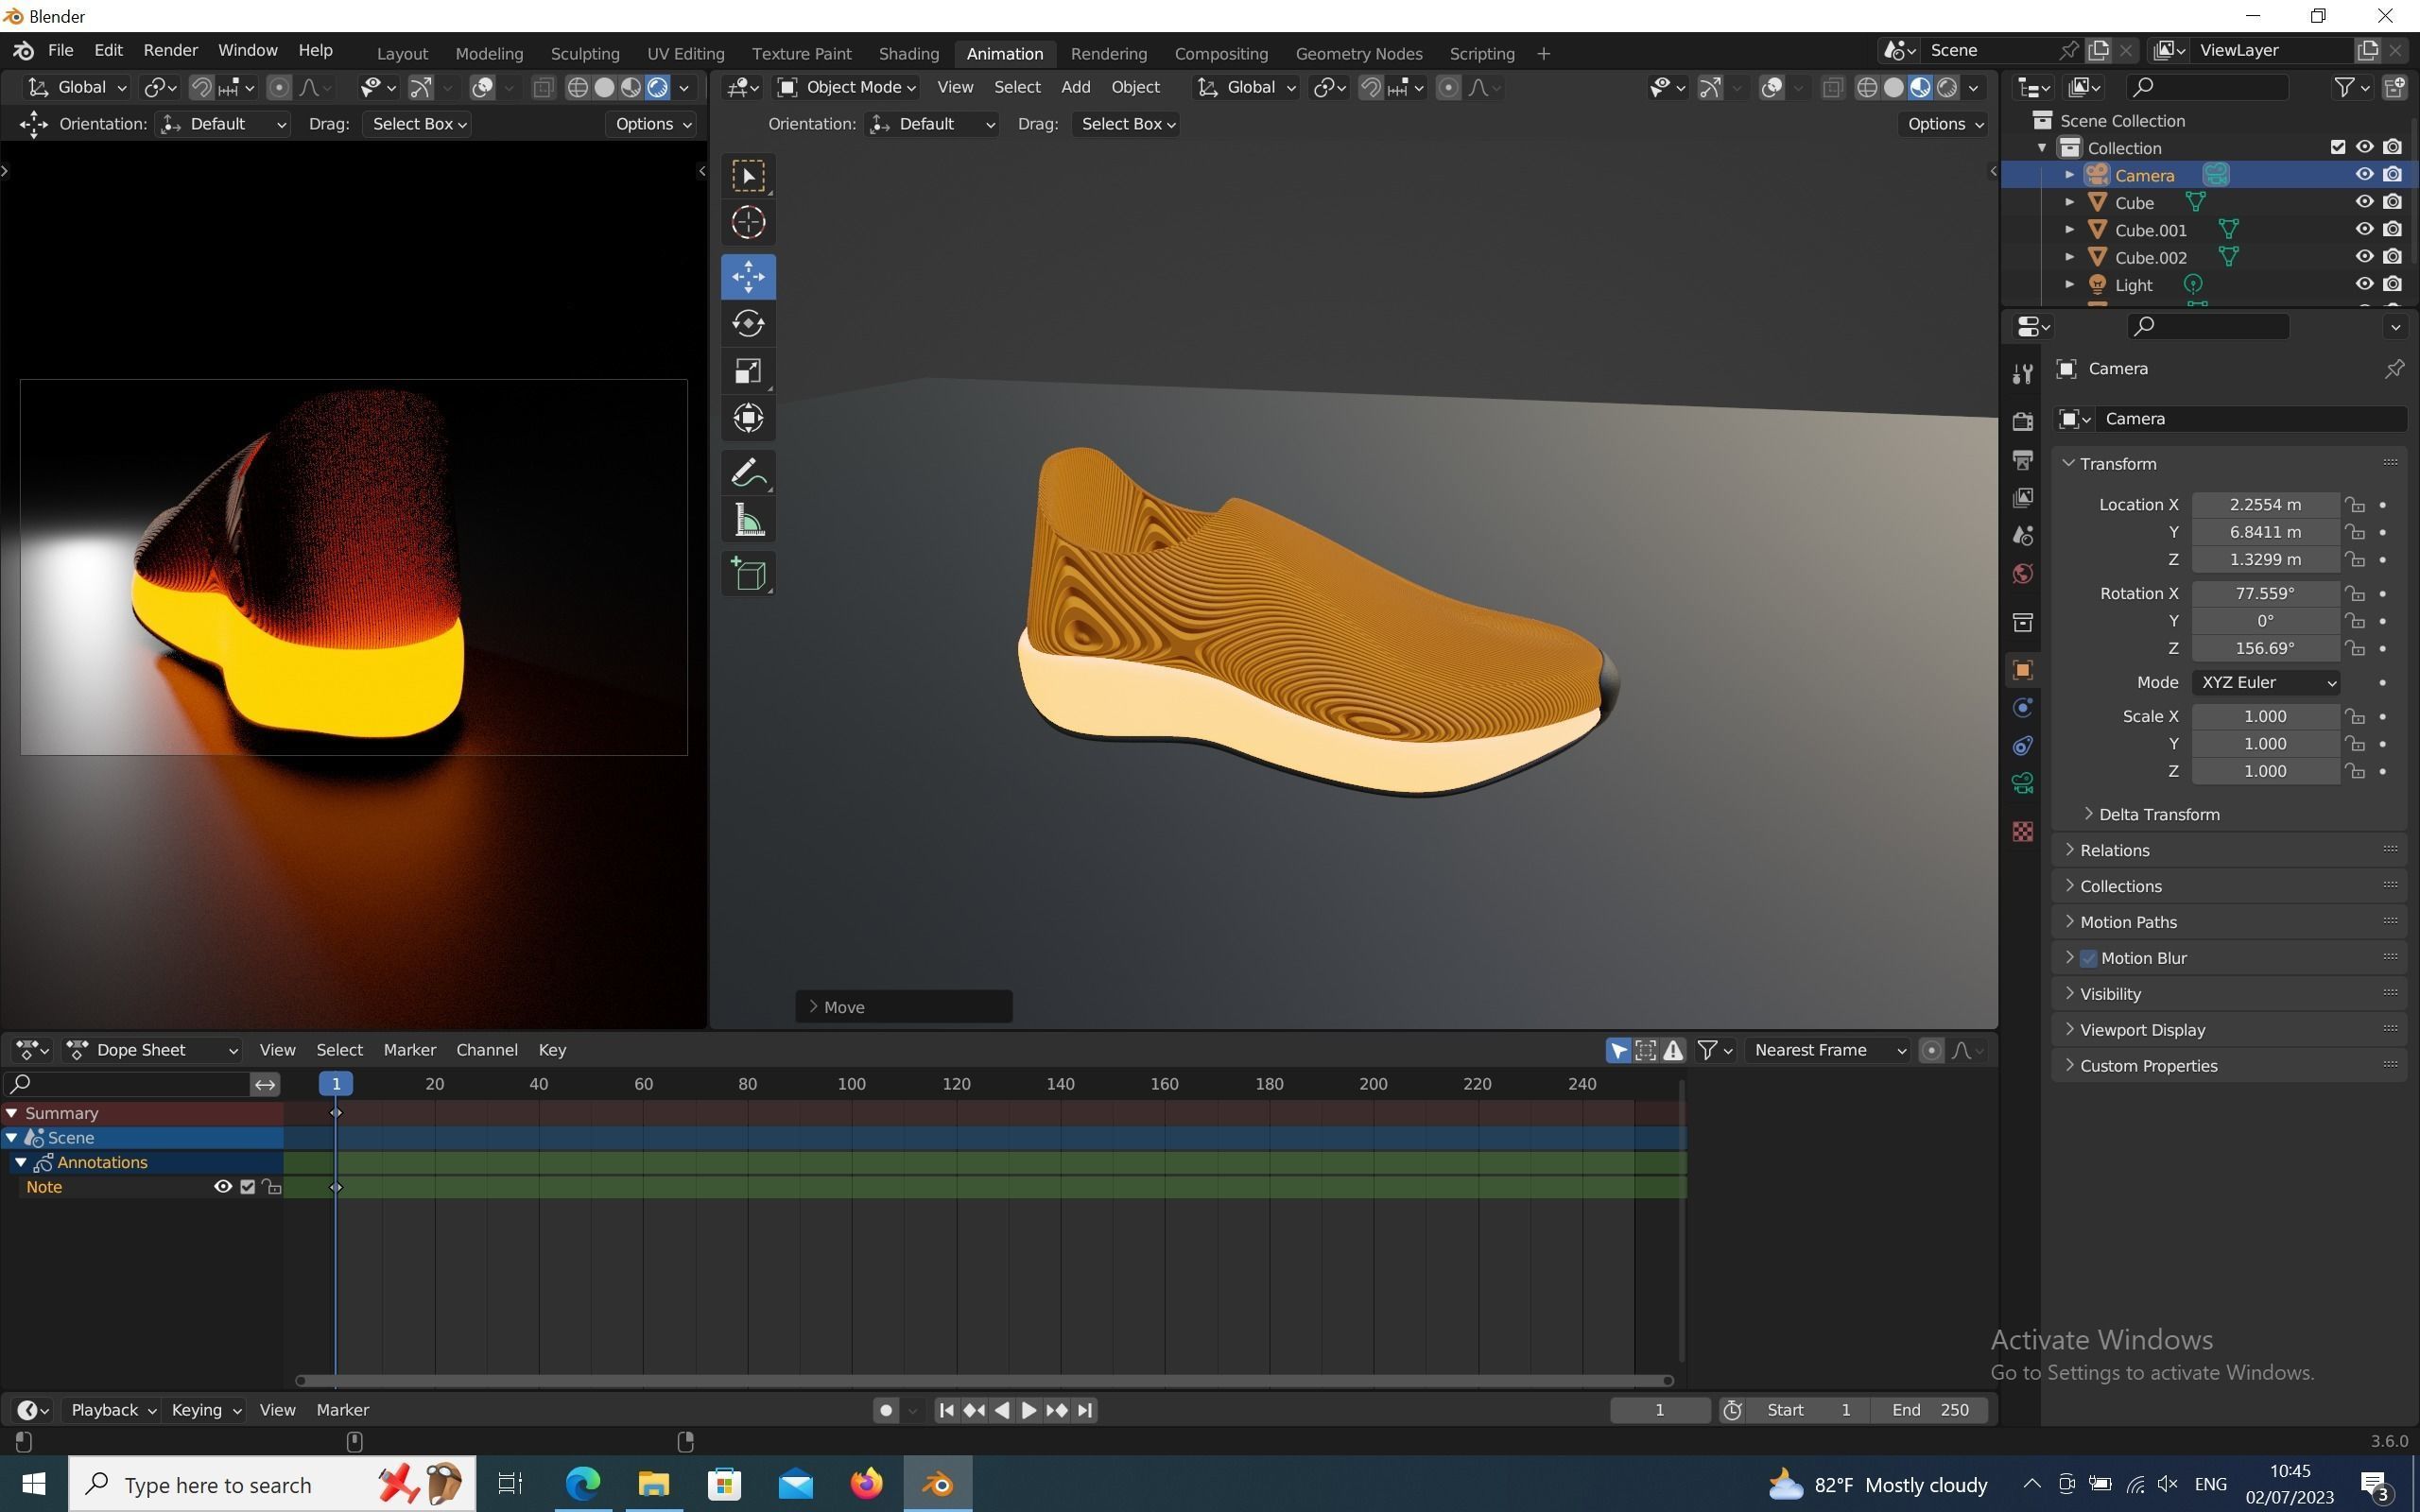The width and height of the screenshot is (2420, 1512).
Task: Expand the Move operator panel
Action: coord(903,1007)
